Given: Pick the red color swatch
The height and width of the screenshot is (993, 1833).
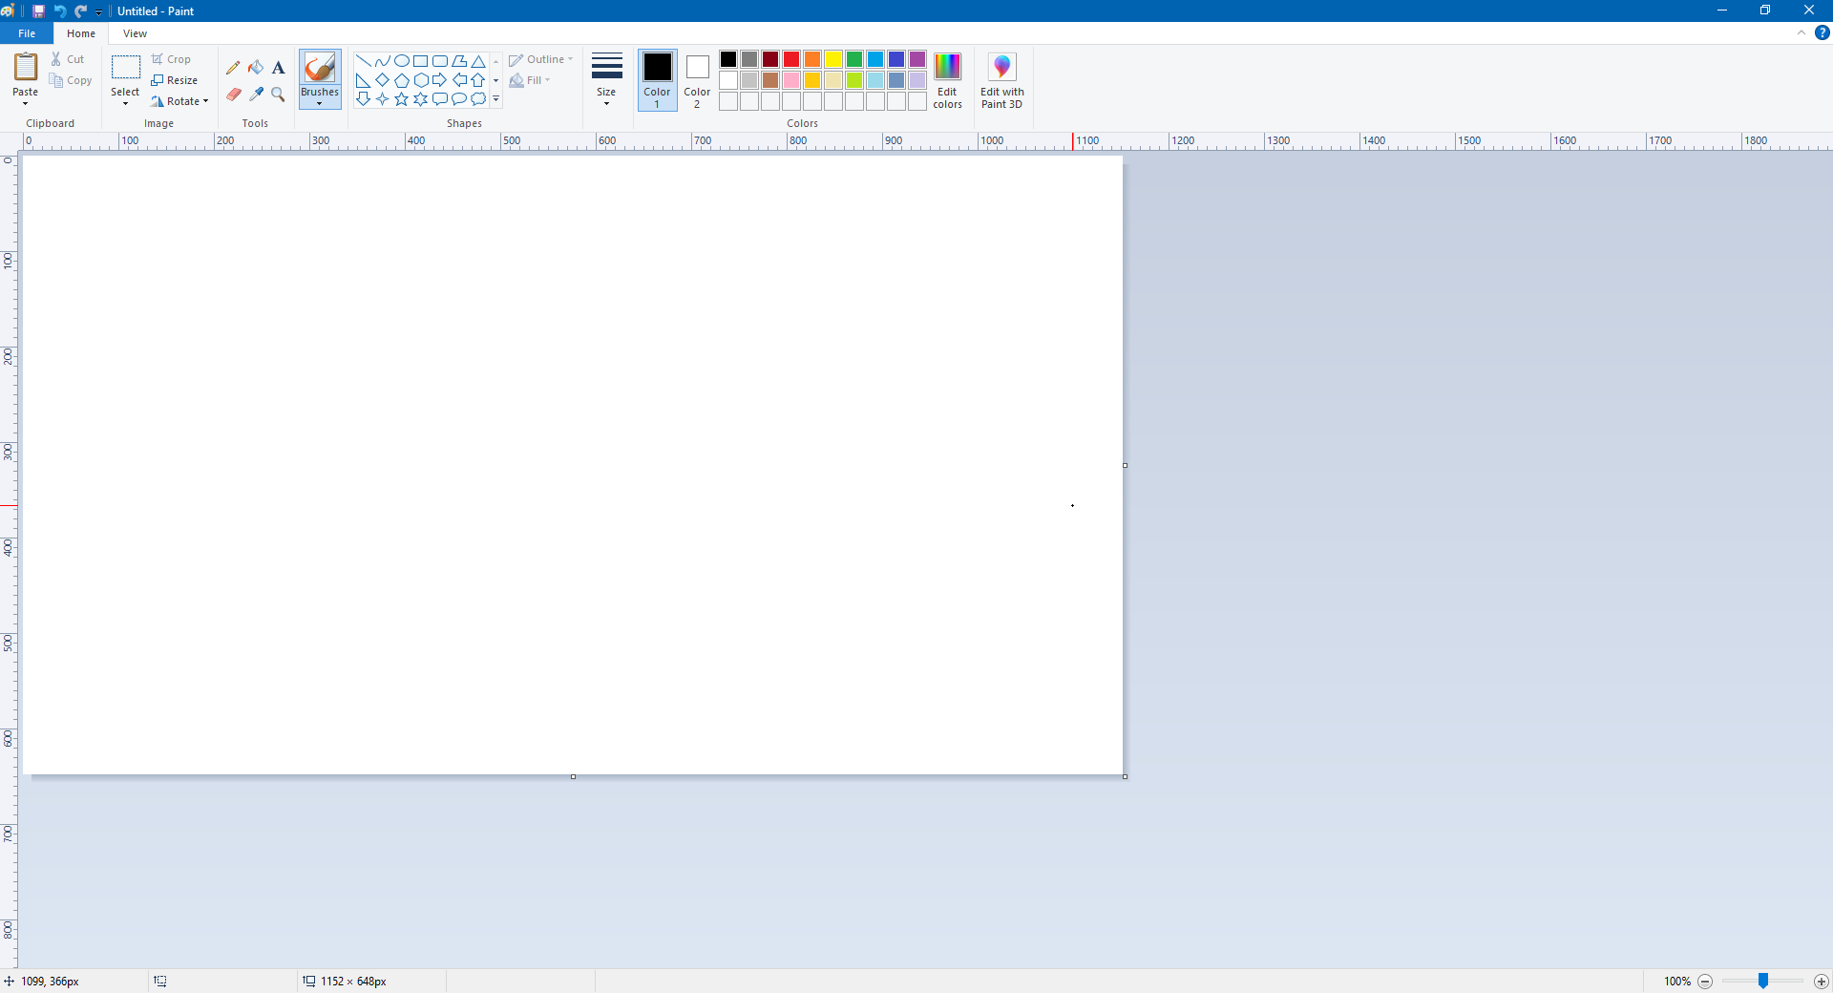Looking at the screenshot, I should [x=791, y=59].
